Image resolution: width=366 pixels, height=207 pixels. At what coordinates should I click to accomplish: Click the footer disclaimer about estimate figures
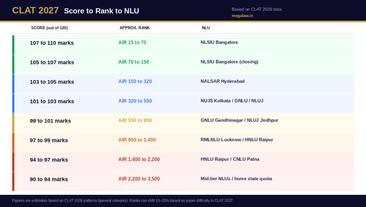pyautogui.click(x=123, y=201)
